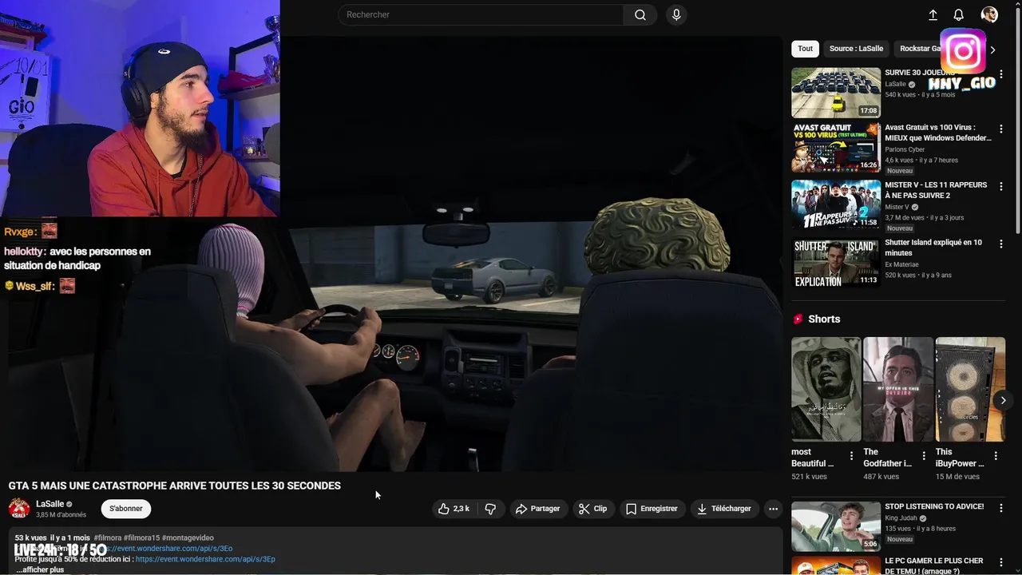Open options menu for Avast Gratuit video
This screenshot has width=1022, height=575.
pyautogui.click(x=1000, y=129)
